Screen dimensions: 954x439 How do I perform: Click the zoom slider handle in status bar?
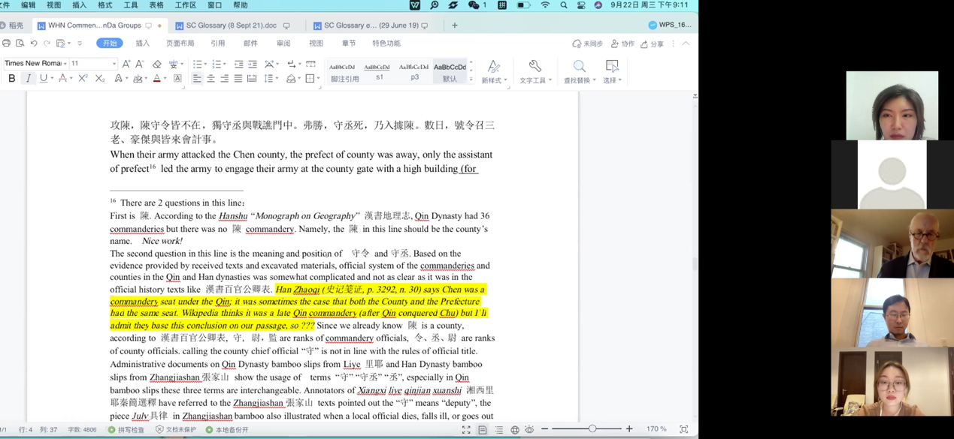click(x=592, y=429)
